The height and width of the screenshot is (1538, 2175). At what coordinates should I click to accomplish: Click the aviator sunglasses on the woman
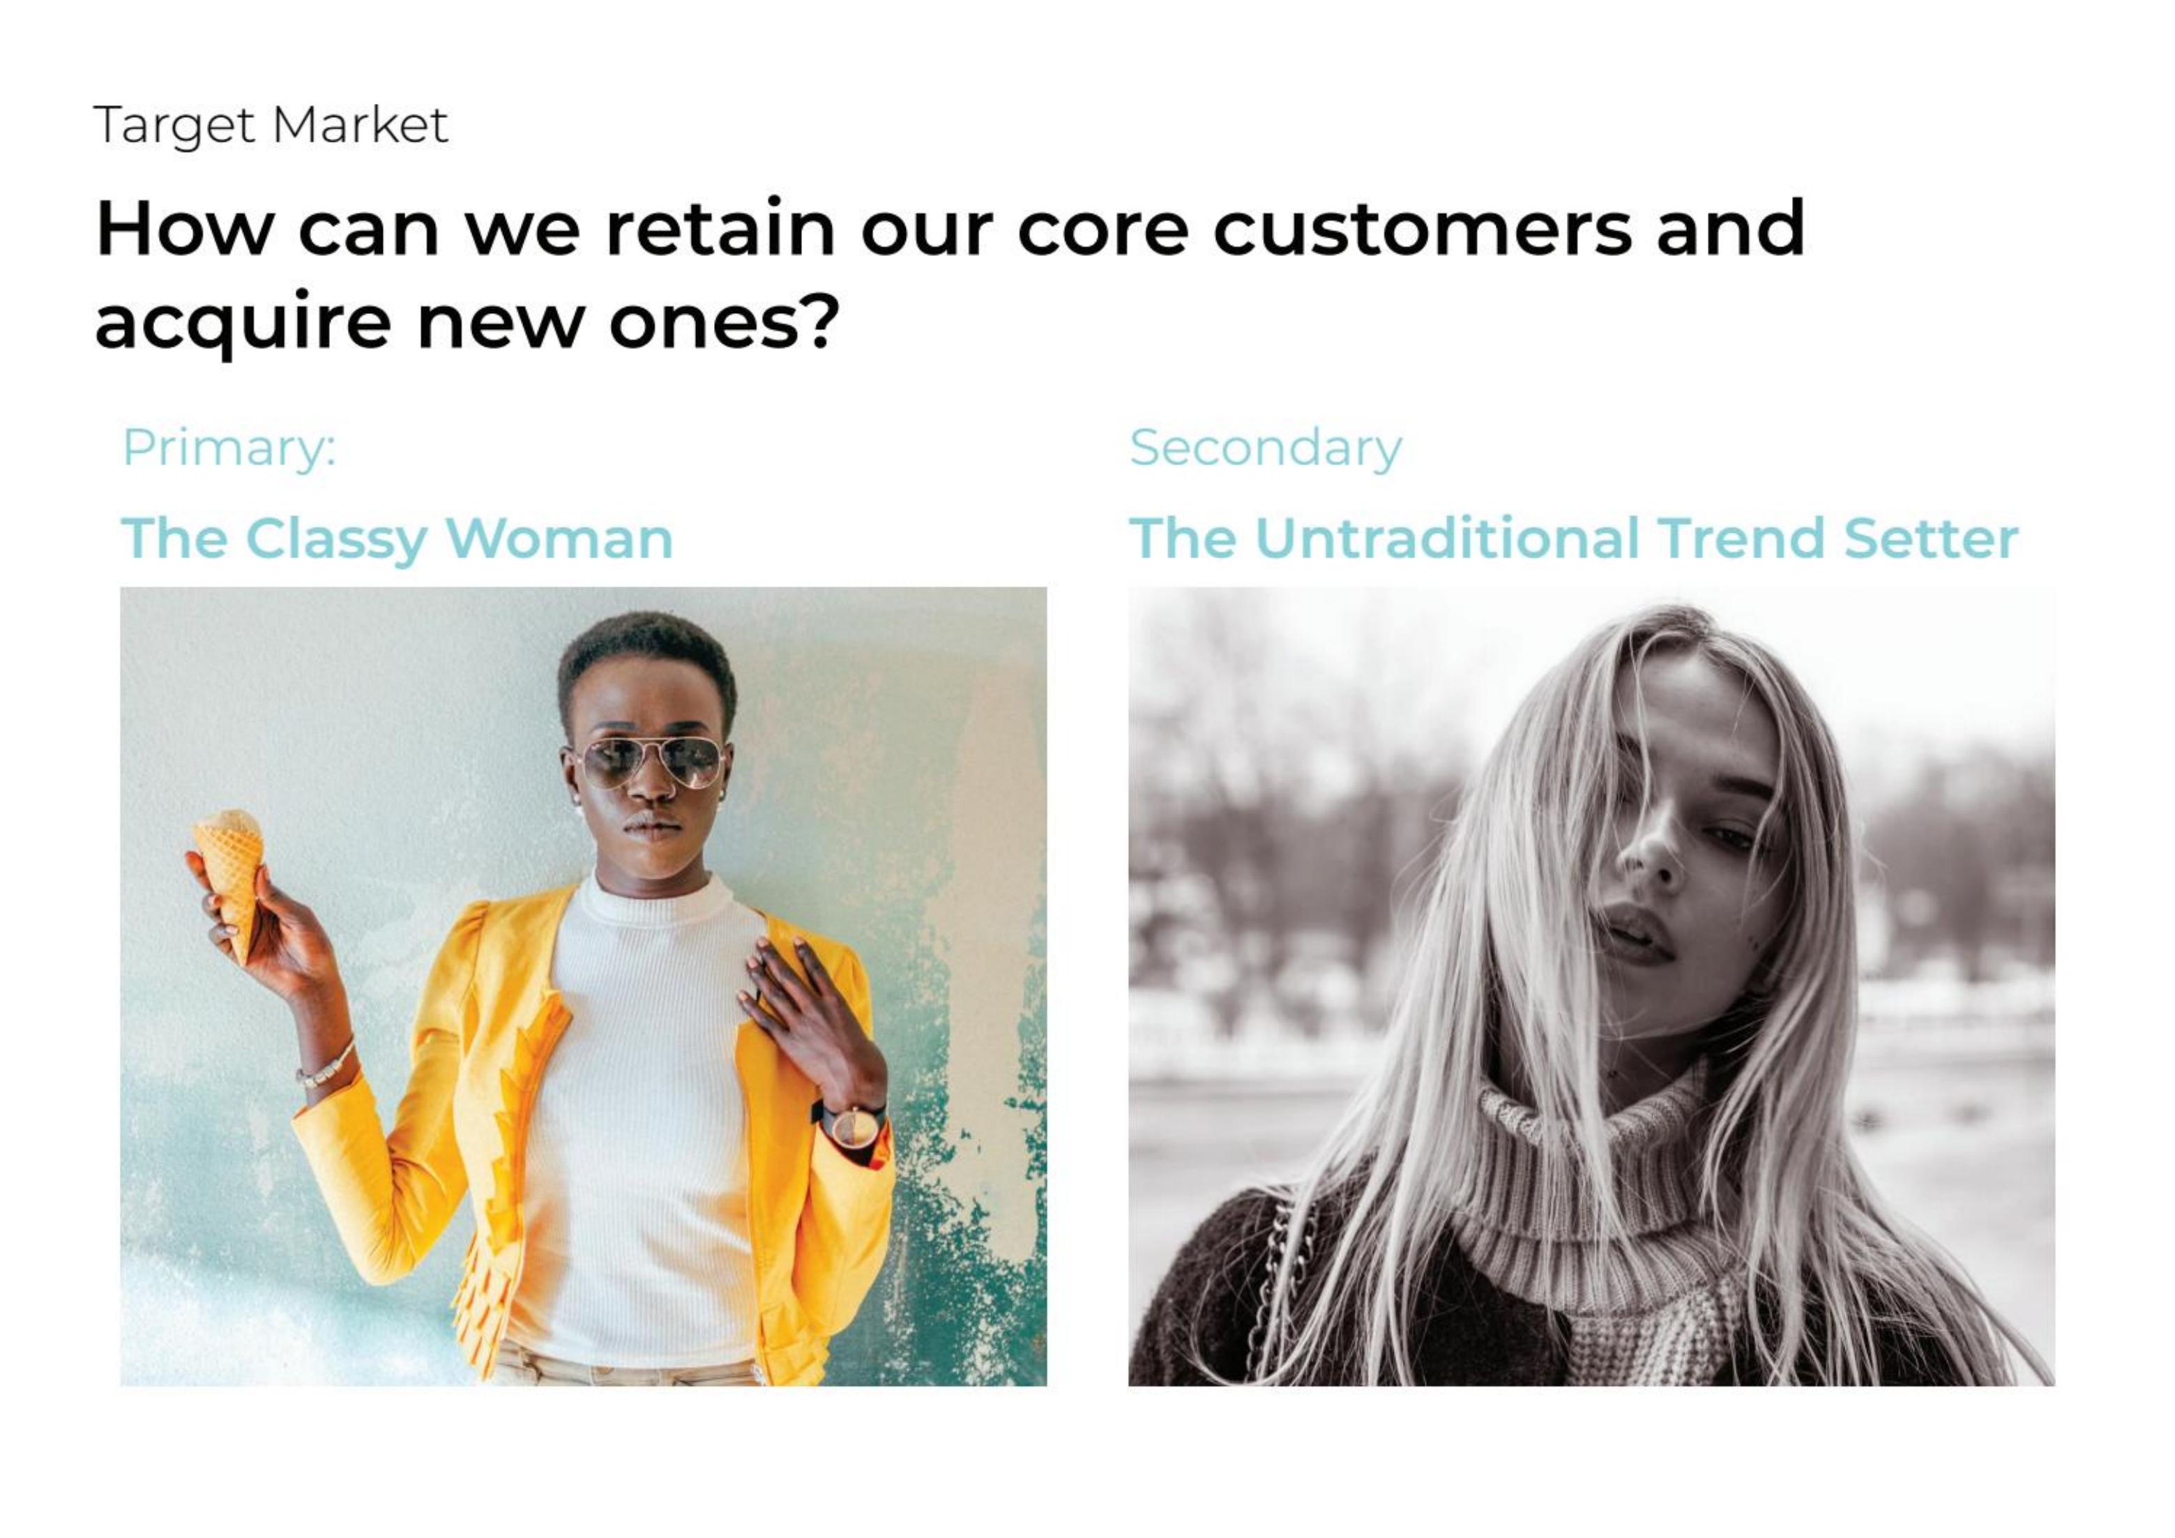[x=650, y=762]
